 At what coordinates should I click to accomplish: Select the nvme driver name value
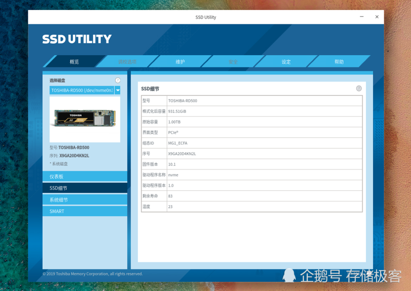(173, 175)
